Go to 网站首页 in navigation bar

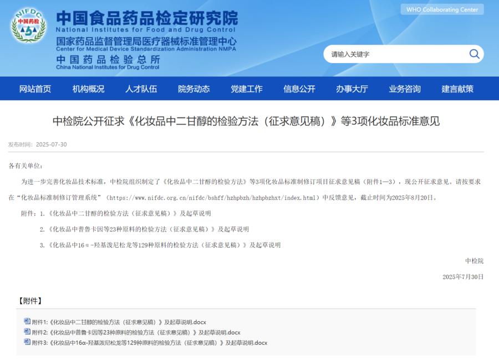(35, 89)
